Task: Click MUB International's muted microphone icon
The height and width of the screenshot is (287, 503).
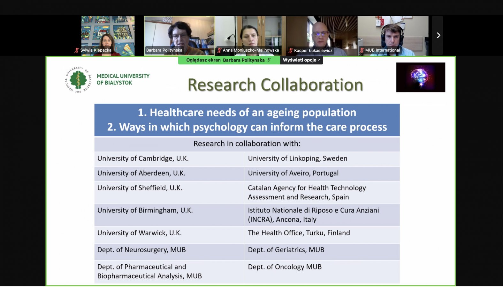Action: tap(362, 50)
